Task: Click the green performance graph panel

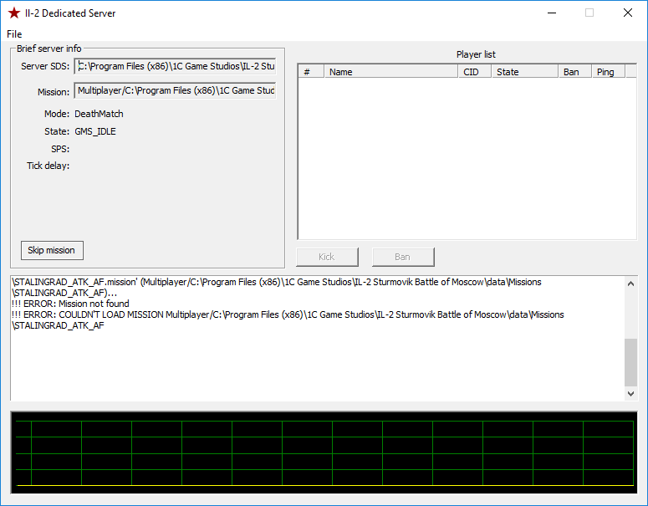Action: [x=324, y=452]
